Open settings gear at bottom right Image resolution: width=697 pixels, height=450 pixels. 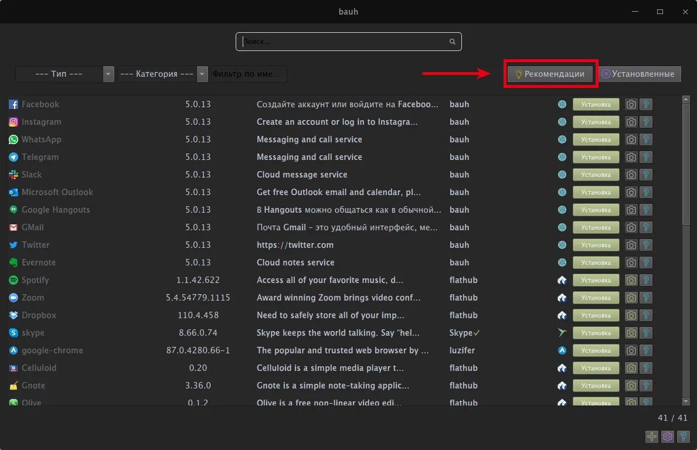tap(667, 437)
